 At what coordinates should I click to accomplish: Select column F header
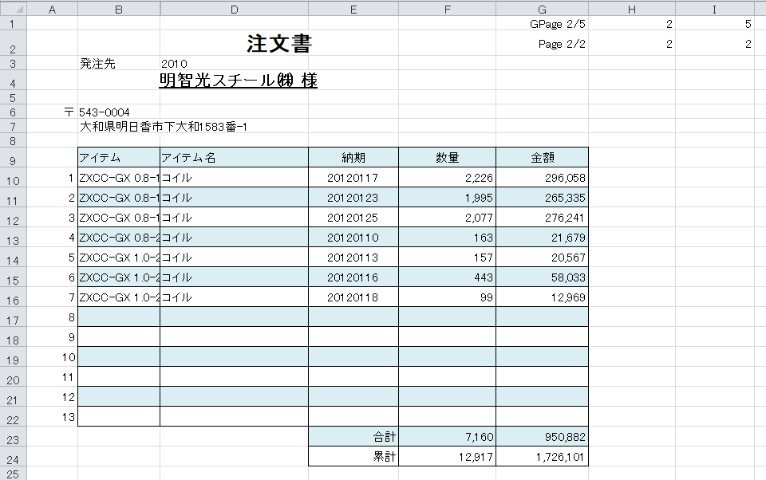(447, 10)
